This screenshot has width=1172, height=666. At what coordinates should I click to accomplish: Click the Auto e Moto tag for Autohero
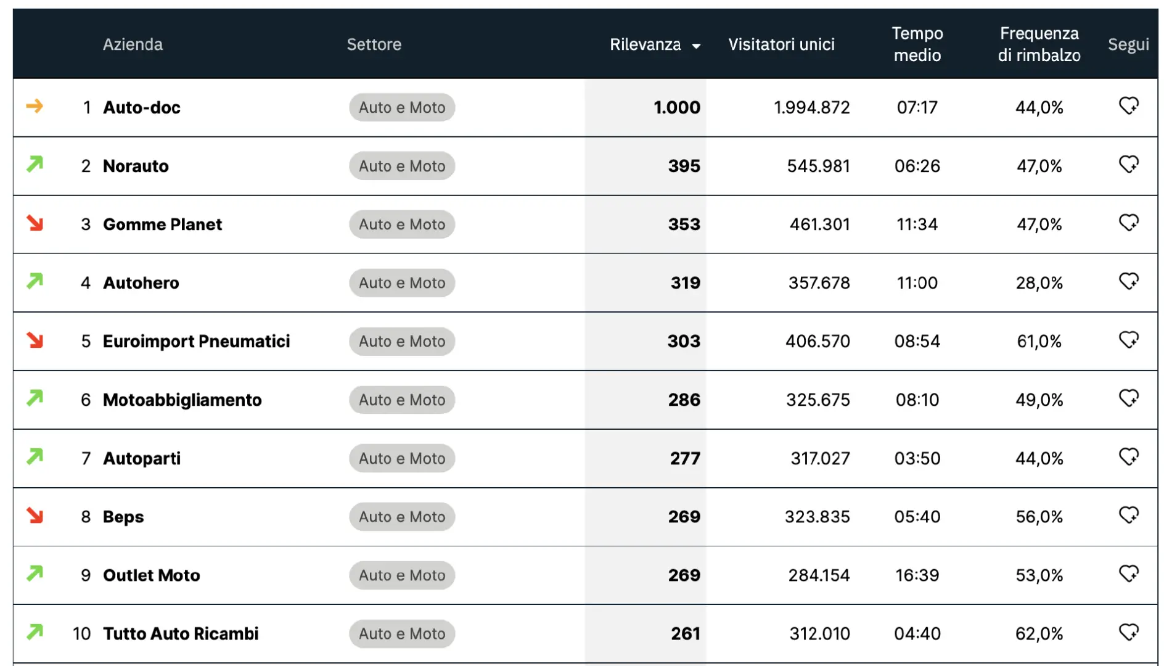[x=402, y=283]
